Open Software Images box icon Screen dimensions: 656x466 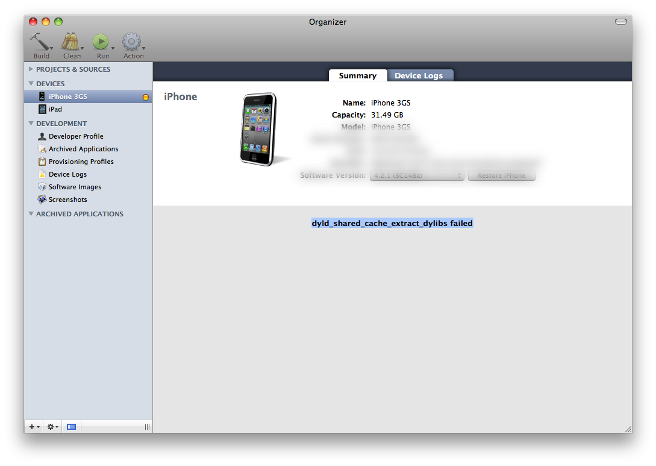pyautogui.click(x=42, y=187)
